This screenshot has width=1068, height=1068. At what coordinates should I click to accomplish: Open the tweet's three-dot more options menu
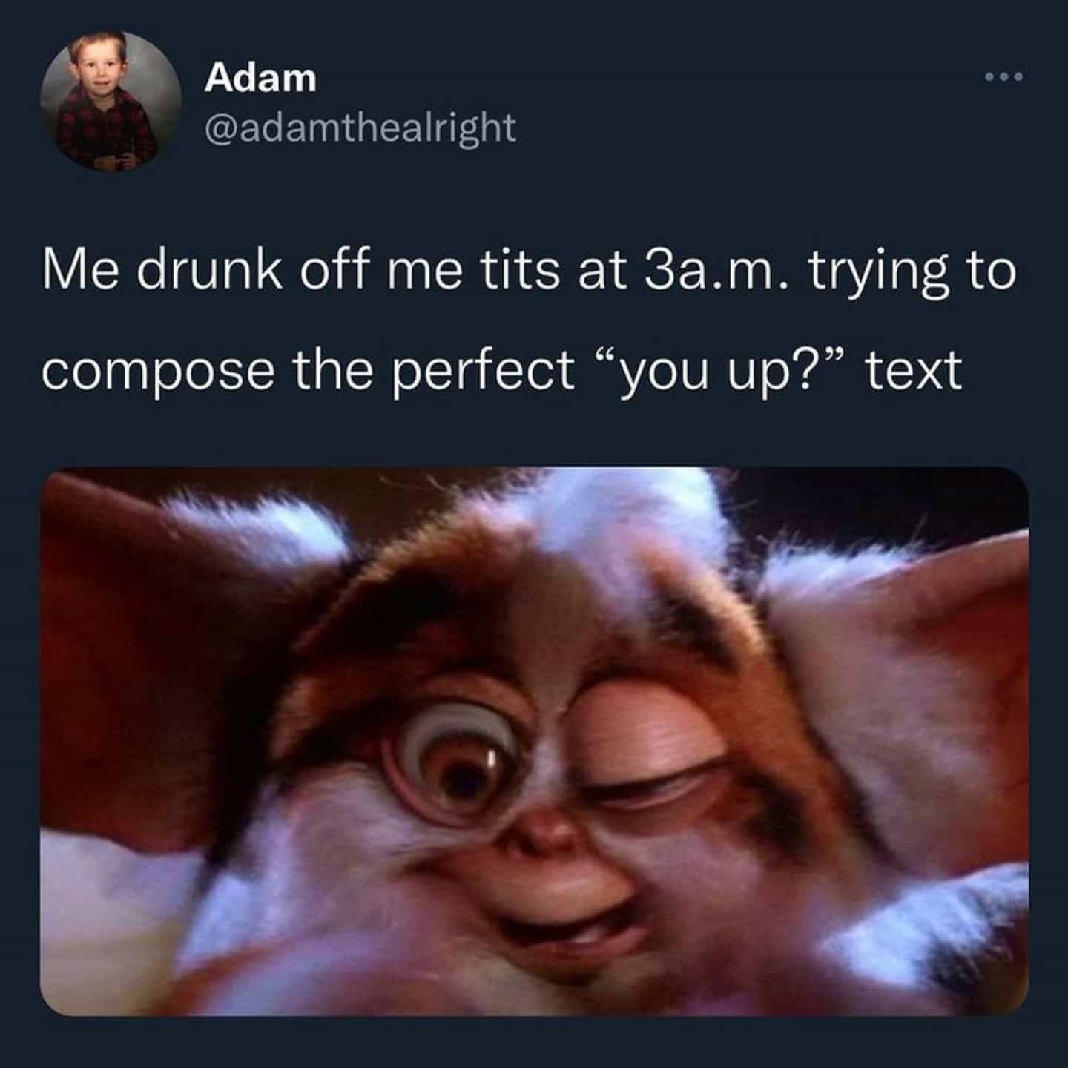pos(1003,76)
